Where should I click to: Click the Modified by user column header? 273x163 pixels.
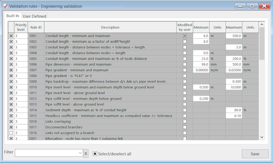point(185,27)
